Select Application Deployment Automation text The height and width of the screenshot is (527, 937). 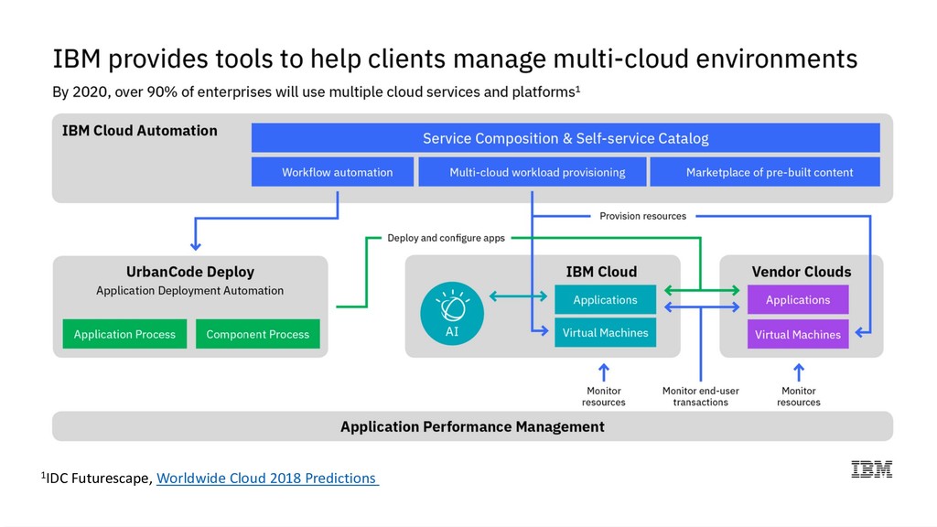click(190, 291)
